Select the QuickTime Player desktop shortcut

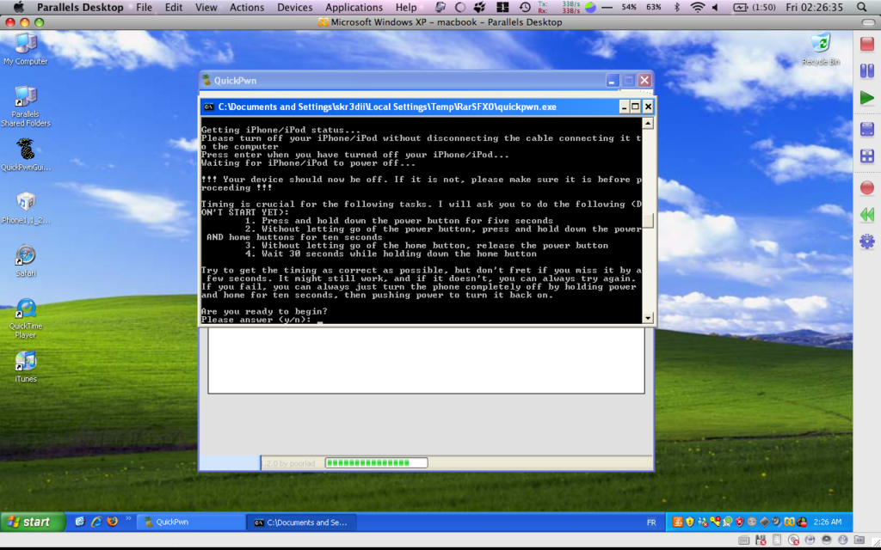point(25,318)
